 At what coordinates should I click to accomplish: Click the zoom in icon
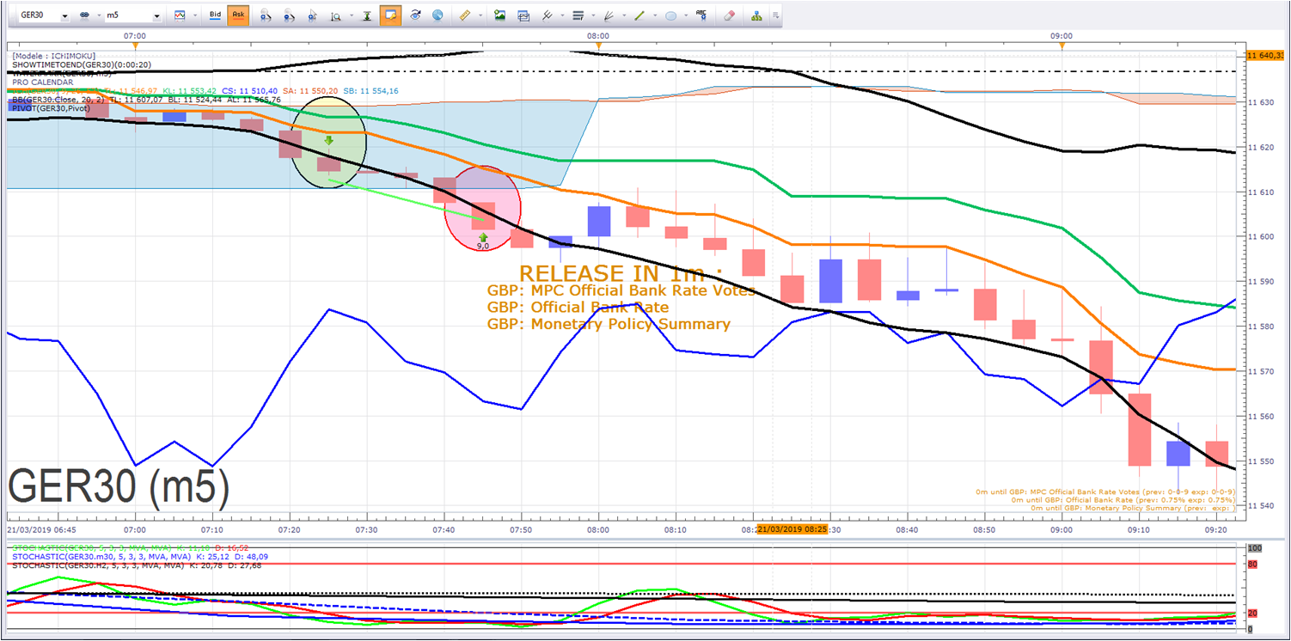point(266,15)
